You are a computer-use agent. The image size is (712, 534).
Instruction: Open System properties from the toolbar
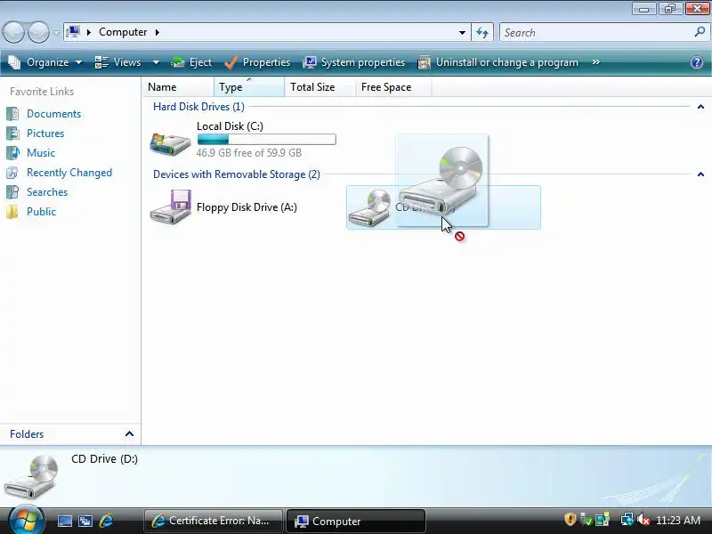[353, 62]
